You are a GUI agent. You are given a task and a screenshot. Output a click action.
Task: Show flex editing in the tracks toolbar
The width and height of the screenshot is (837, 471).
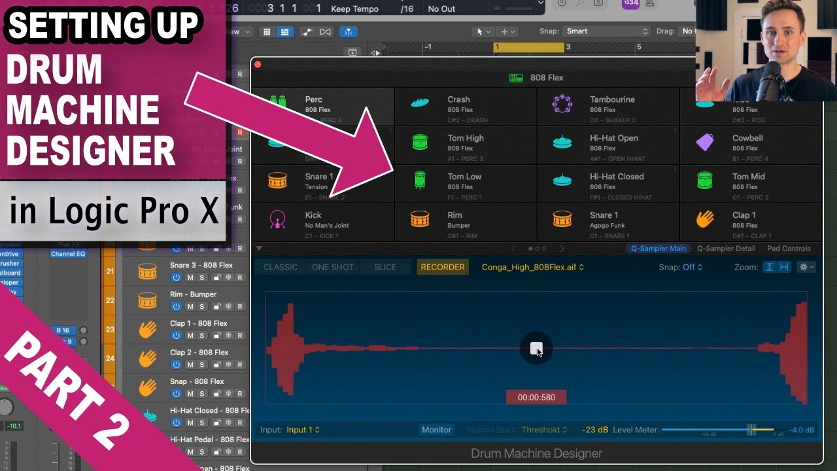point(325,31)
